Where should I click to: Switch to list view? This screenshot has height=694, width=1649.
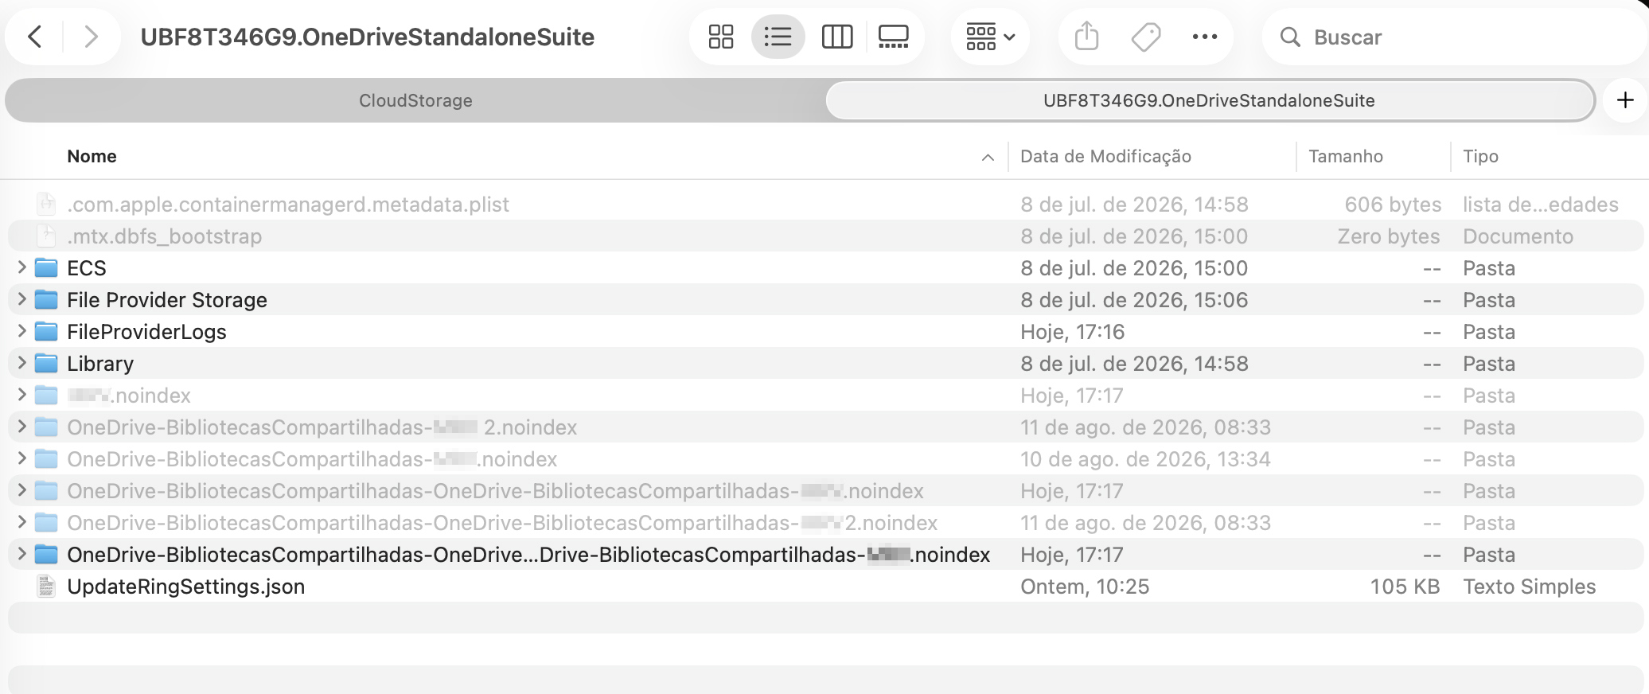pyautogui.click(x=778, y=37)
